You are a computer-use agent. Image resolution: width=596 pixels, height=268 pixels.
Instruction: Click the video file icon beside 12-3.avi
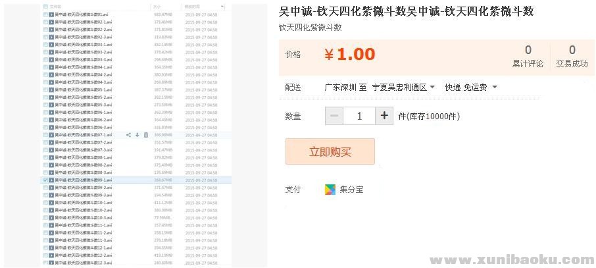pos(51,263)
